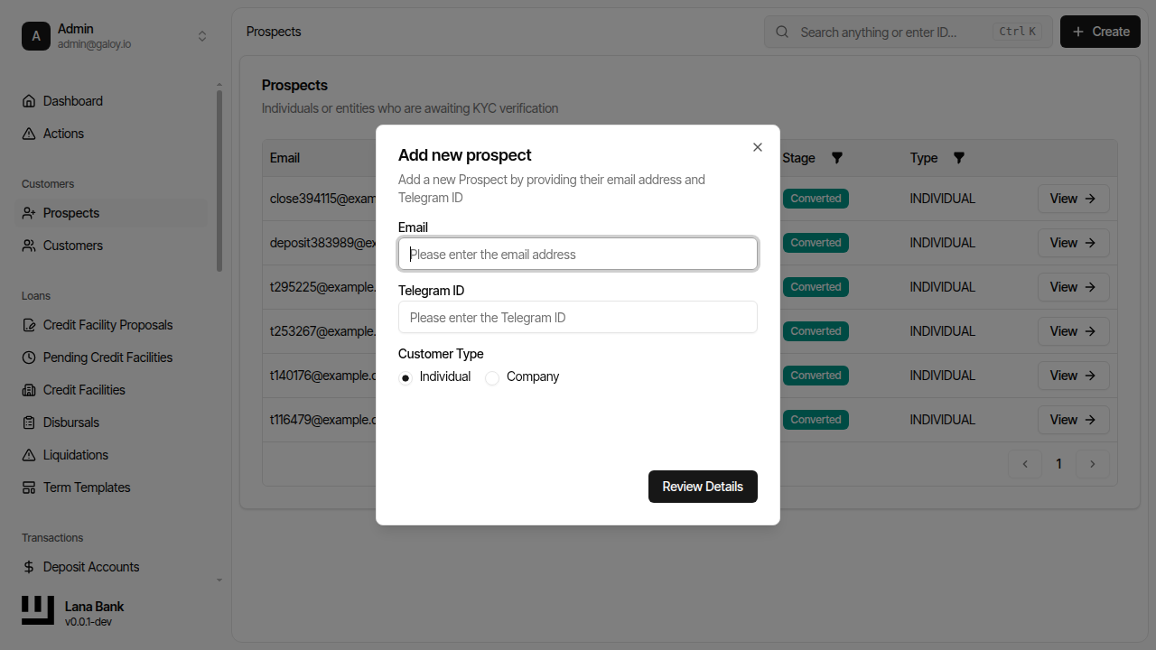Focus the Telegram ID input field

pos(577,317)
